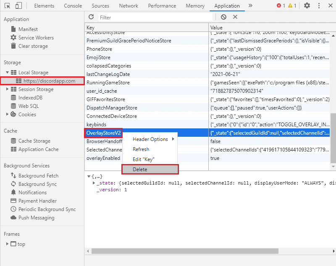Click the clear all storage circle icon

pyautogui.click(x=223, y=17)
